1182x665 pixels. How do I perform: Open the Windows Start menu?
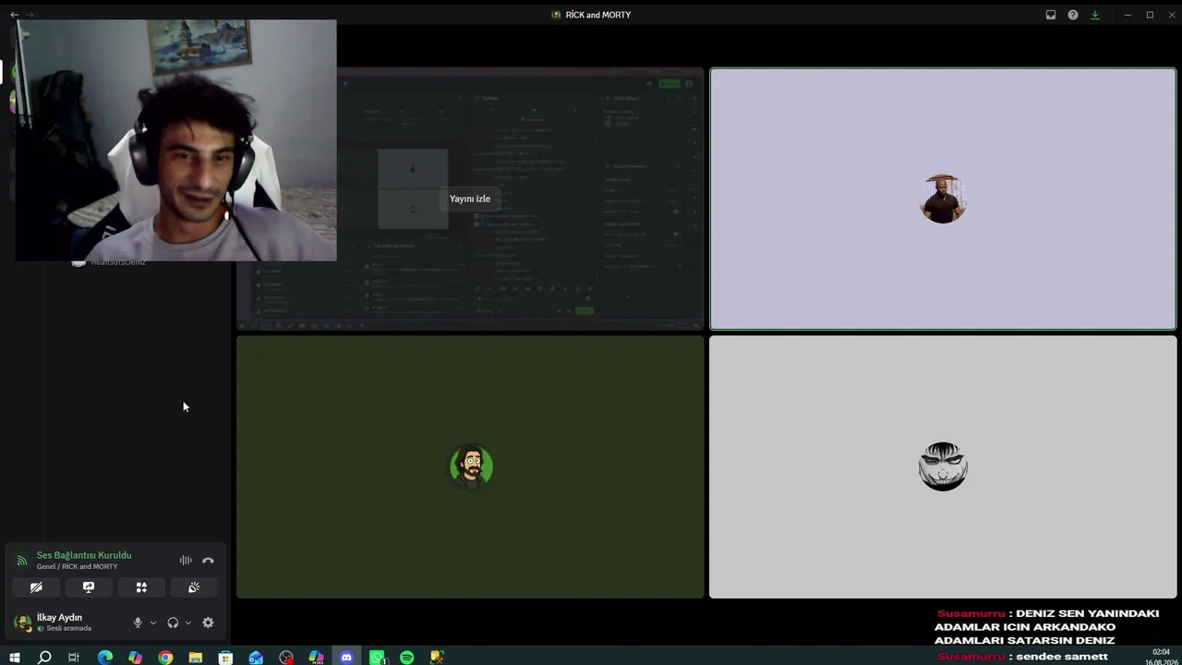click(15, 658)
